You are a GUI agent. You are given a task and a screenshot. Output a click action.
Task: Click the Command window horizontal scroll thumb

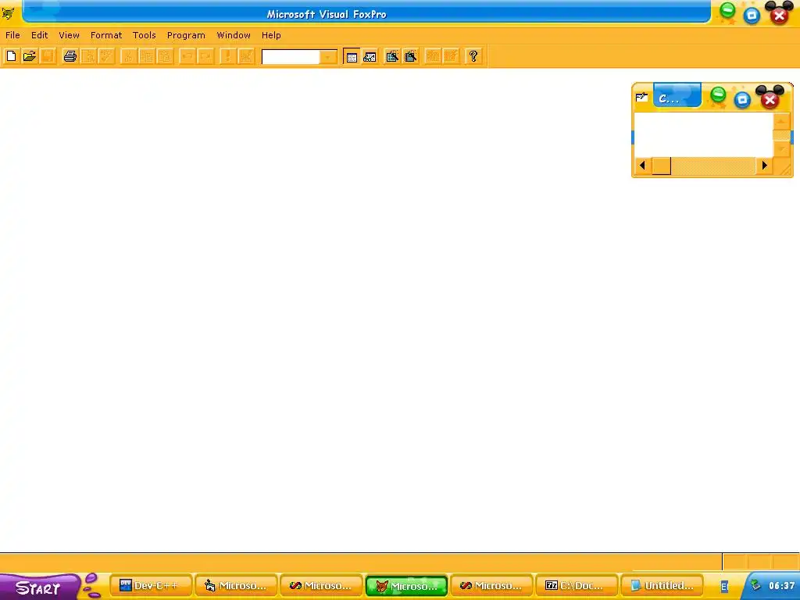[x=662, y=166]
